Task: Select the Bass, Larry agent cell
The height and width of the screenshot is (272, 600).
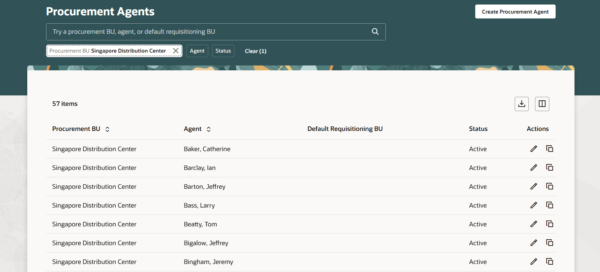Action: point(199,205)
